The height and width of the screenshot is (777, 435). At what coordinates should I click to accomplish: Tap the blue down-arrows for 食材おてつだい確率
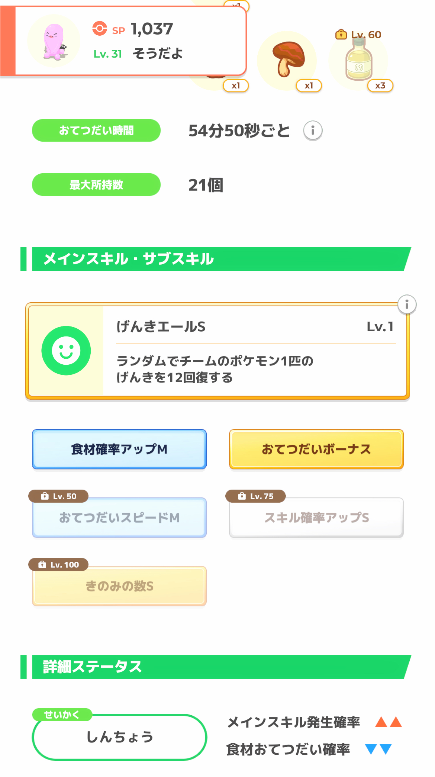[x=378, y=749]
